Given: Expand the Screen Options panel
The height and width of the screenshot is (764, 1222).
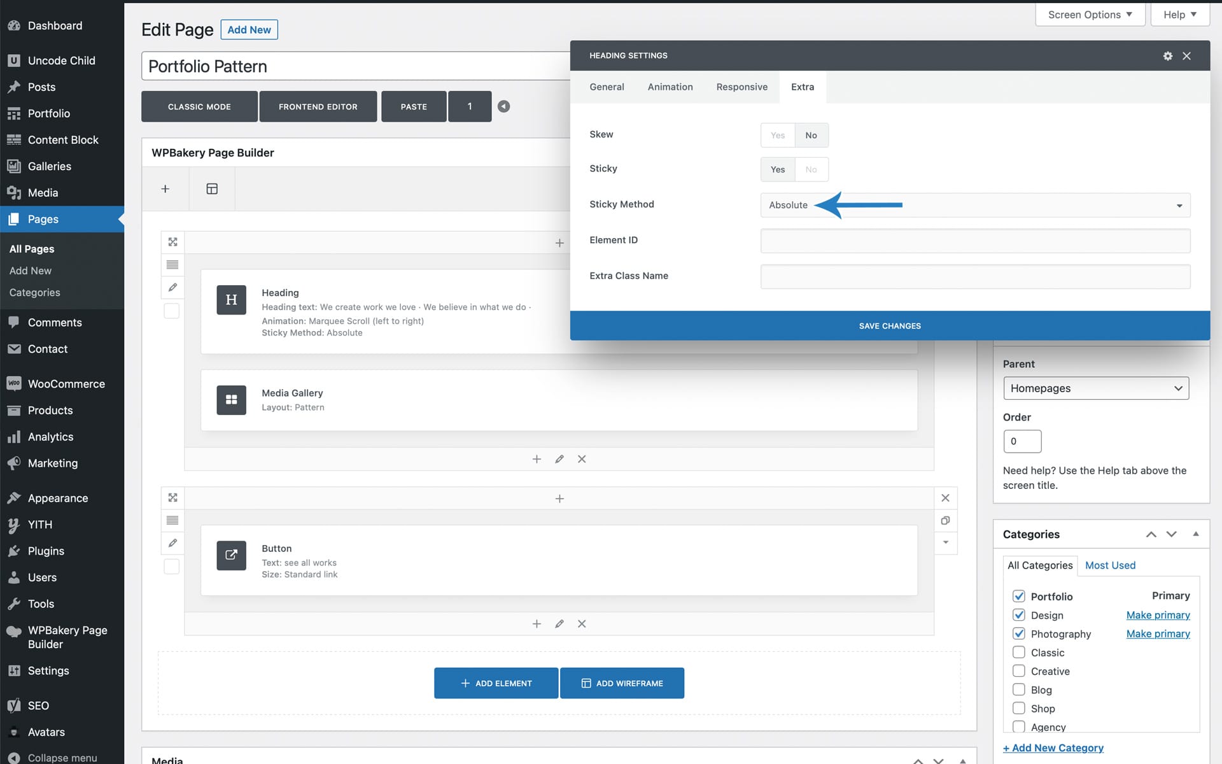Looking at the screenshot, I should 1089,15.
